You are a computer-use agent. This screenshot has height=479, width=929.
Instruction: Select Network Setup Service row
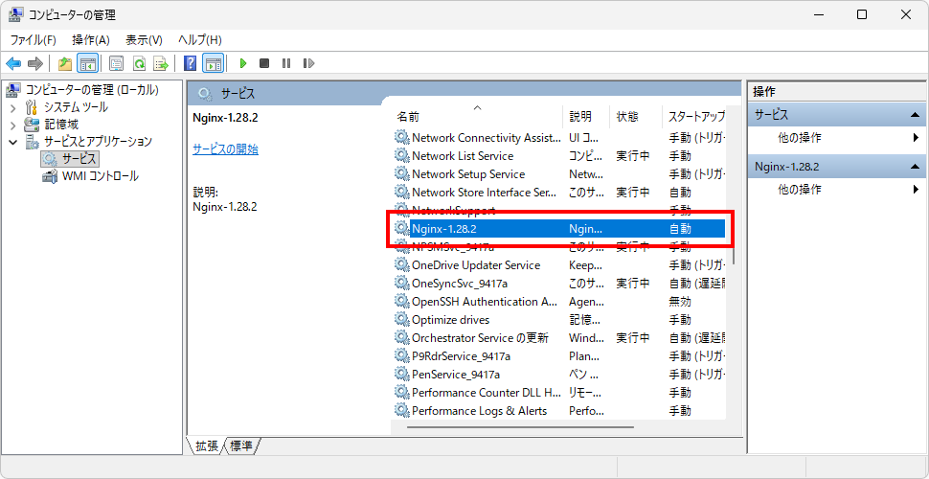[x=559, y=174]
